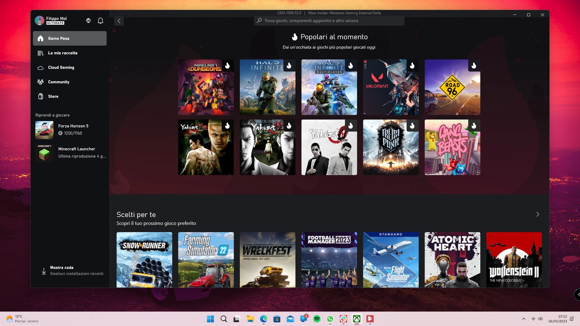Click Xbox app taskbar icon
This screenshot has width=580, height=326.
tap(356, 319)
